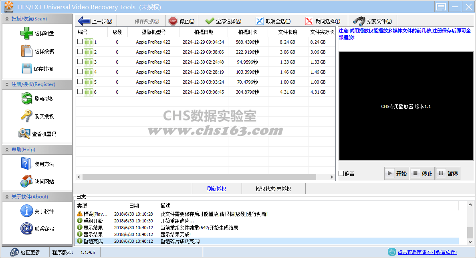Click the 选择磁盘 green plus icon
476x258 pixels.
tap(26, 33)
